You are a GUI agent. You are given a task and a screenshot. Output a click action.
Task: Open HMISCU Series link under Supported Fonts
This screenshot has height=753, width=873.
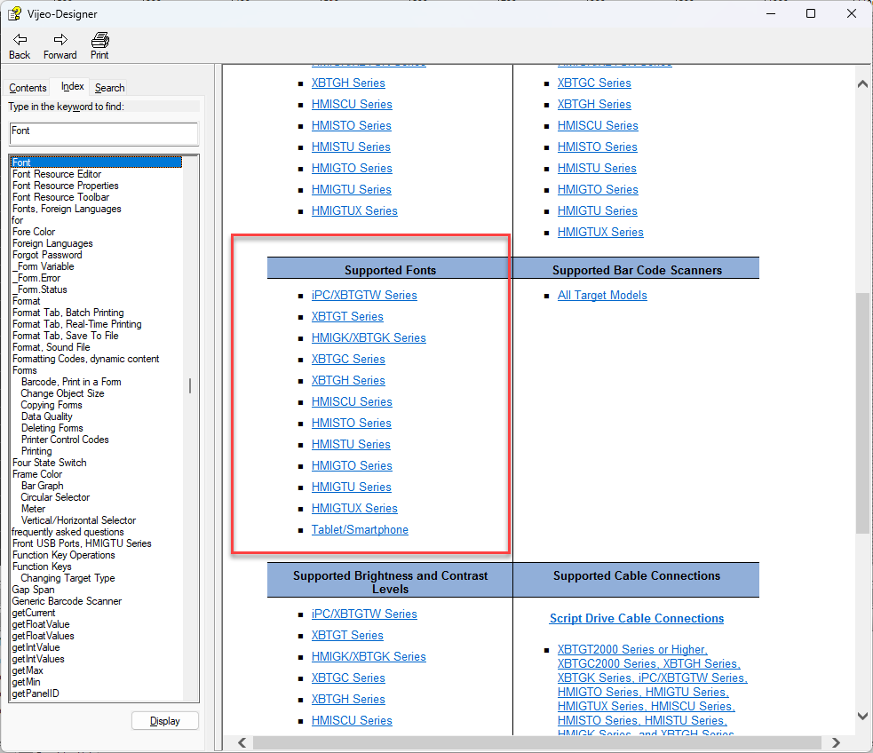pos(352,402)
